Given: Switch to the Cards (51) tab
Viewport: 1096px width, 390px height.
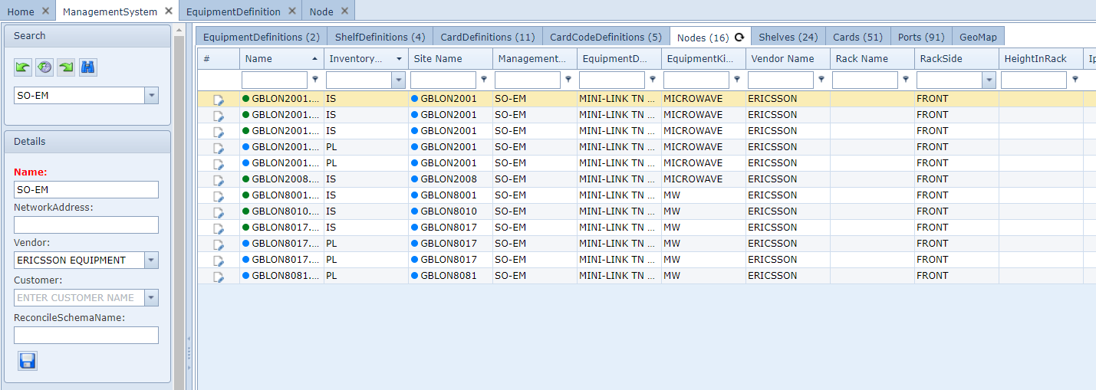Looking at the screenshot, I should point(857,37).
